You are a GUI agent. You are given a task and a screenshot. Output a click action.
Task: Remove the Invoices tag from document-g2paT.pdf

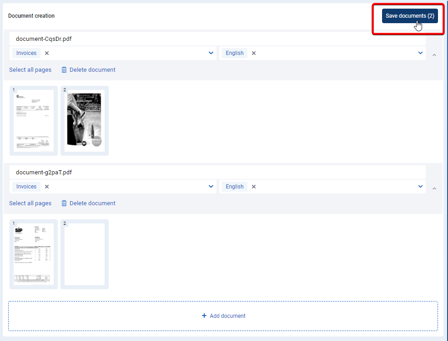click(47, 187)
